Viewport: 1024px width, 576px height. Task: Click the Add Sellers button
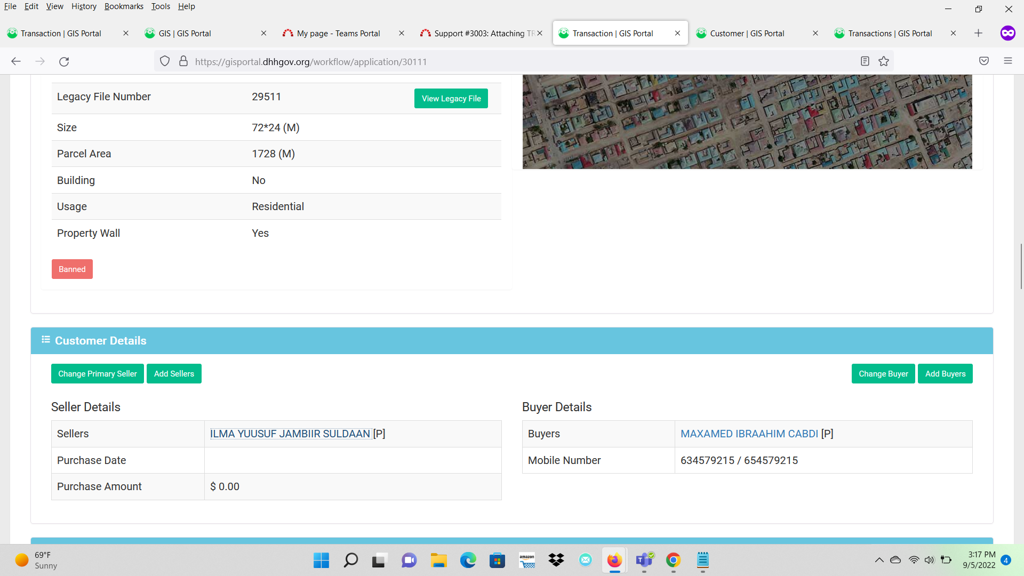(x=174, y=374)
